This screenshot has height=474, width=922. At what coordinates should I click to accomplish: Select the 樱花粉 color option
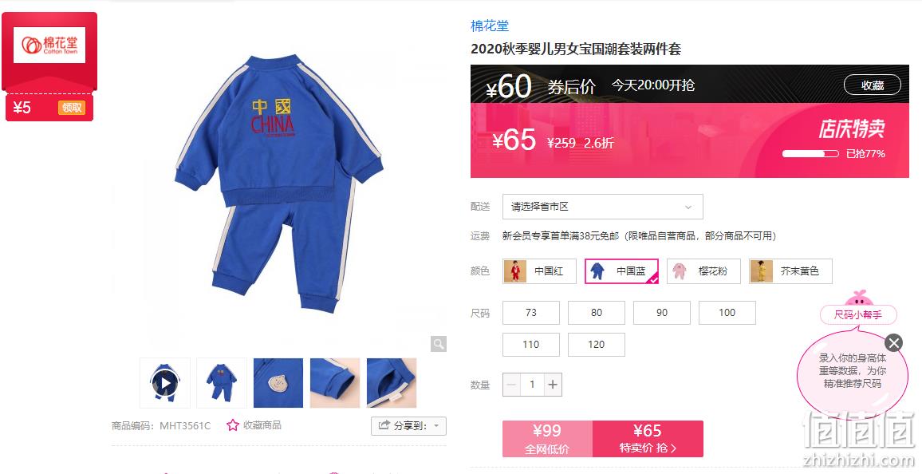pos(703,271)
